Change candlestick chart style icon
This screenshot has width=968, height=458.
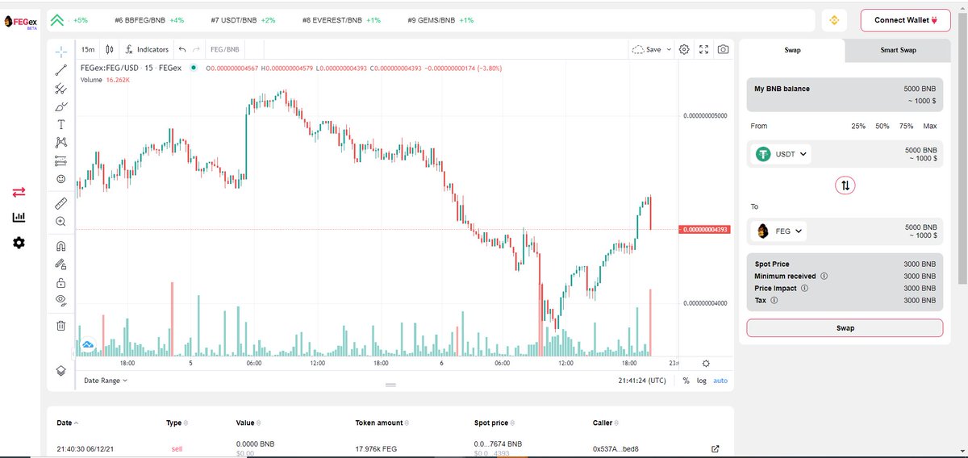[110, 49]
